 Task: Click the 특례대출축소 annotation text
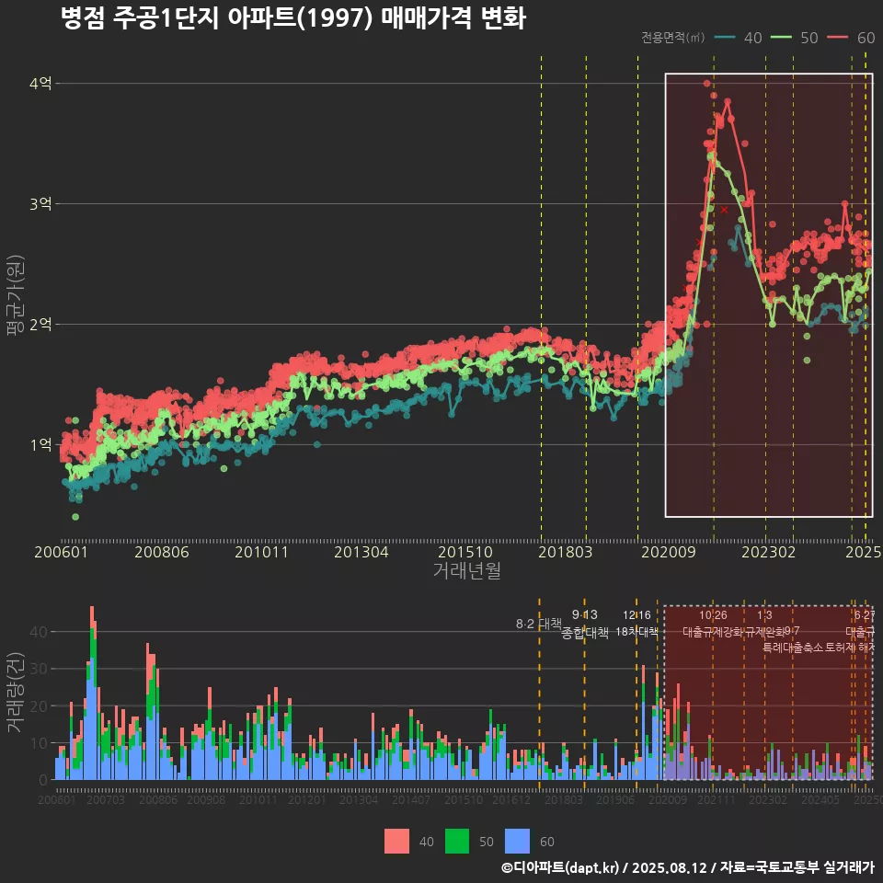(x=792, y=648)
